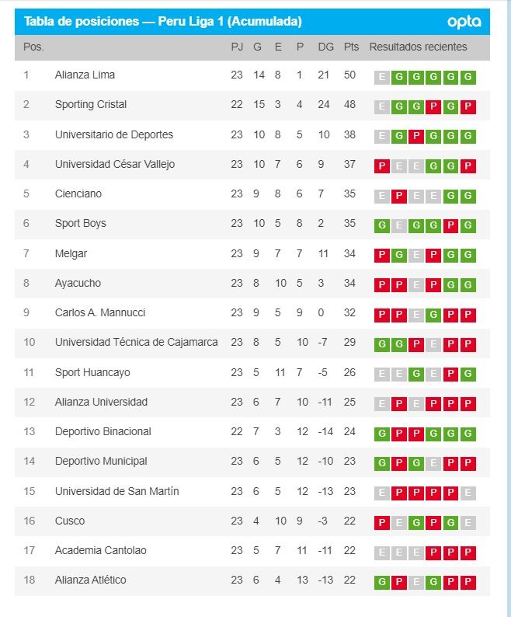Open Academia Cantolao team name
Viewport: 511px width, 617px height.
100,550
